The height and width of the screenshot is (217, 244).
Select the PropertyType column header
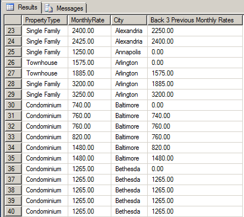click(x=45, y=20)
